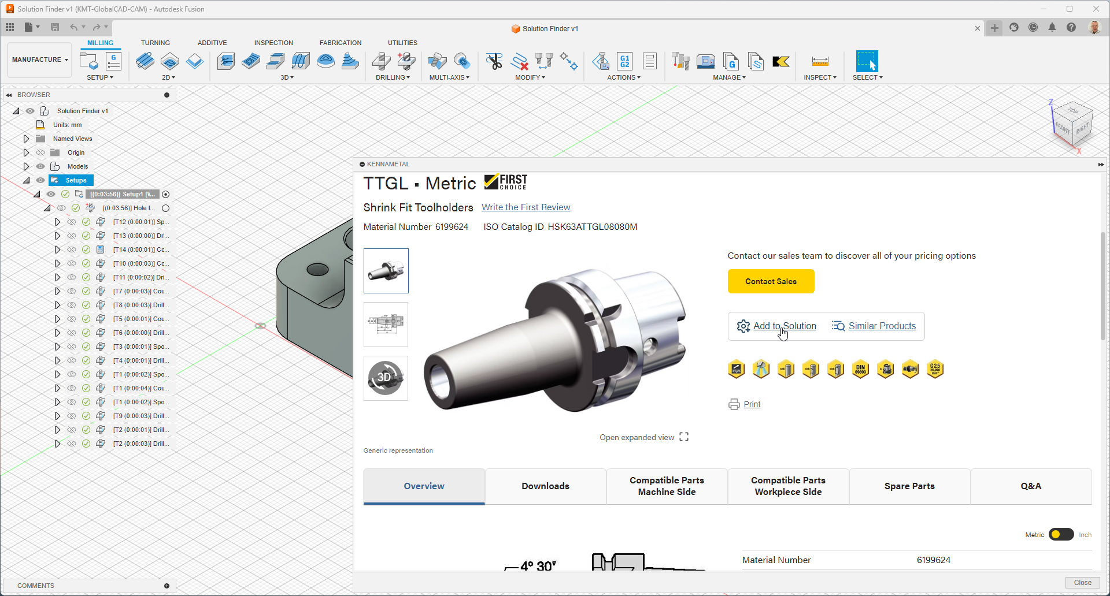
Task: Click the Measure tool in Inspect group
Action: [x=820, y=61]
